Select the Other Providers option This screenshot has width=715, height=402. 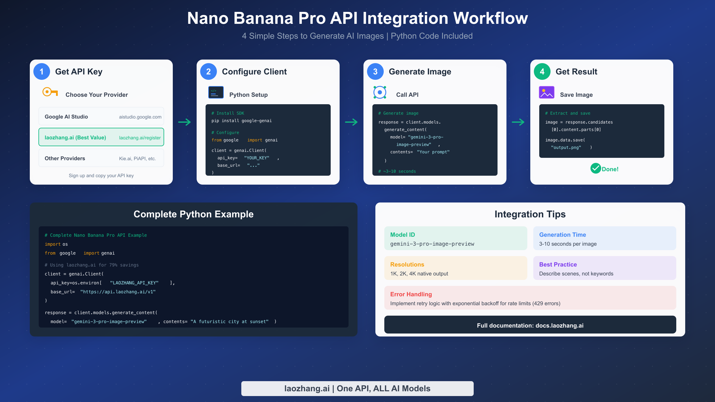pyautogui.click(x=101, y=158)
